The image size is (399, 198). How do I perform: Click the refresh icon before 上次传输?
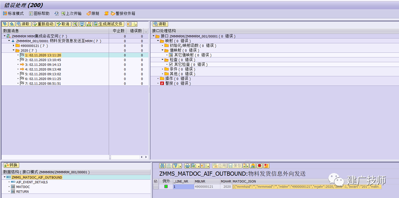pyautogui.click(x=56, y=13)
